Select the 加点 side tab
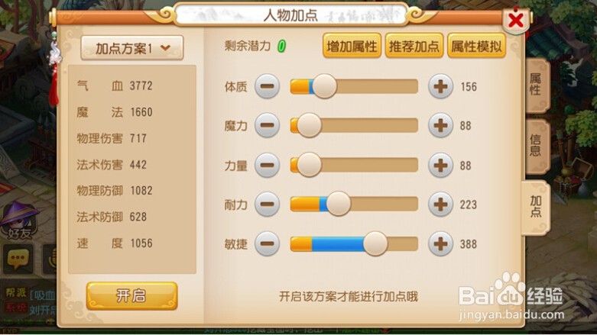 [535, 208]
